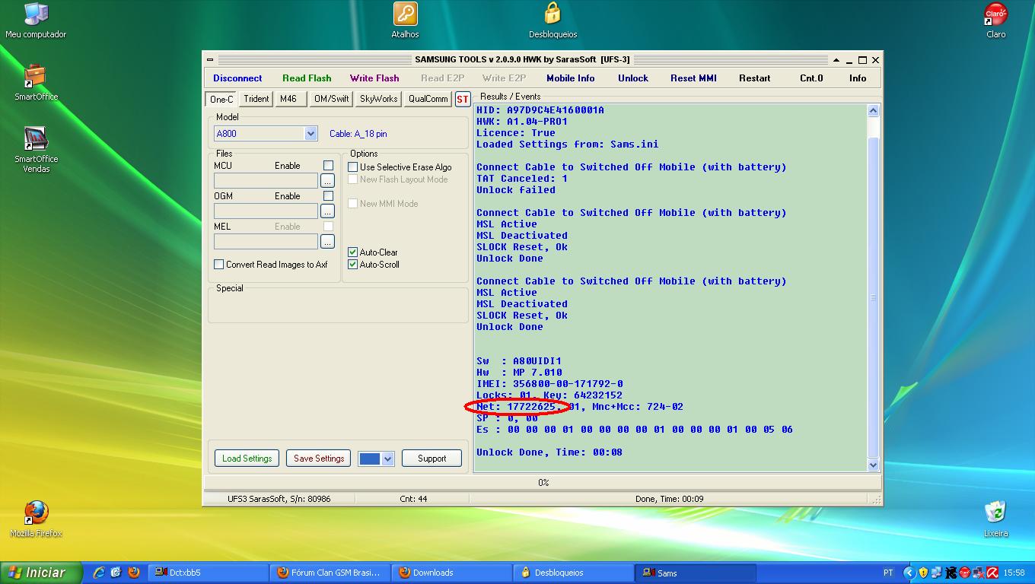The image size is (1035, 584).
Task: Click Disconnect button
Action: coord(237,78)
